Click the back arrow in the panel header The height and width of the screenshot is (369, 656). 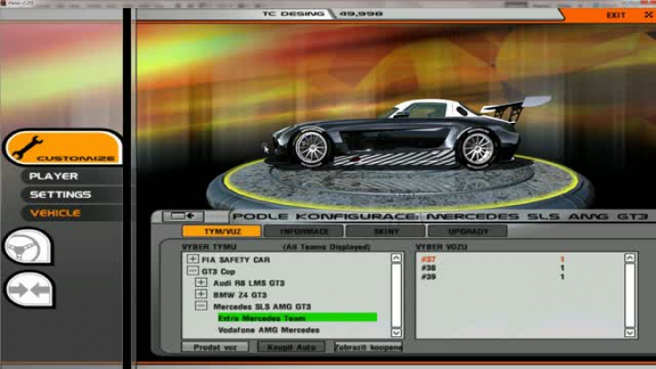[x=183, y=216]
